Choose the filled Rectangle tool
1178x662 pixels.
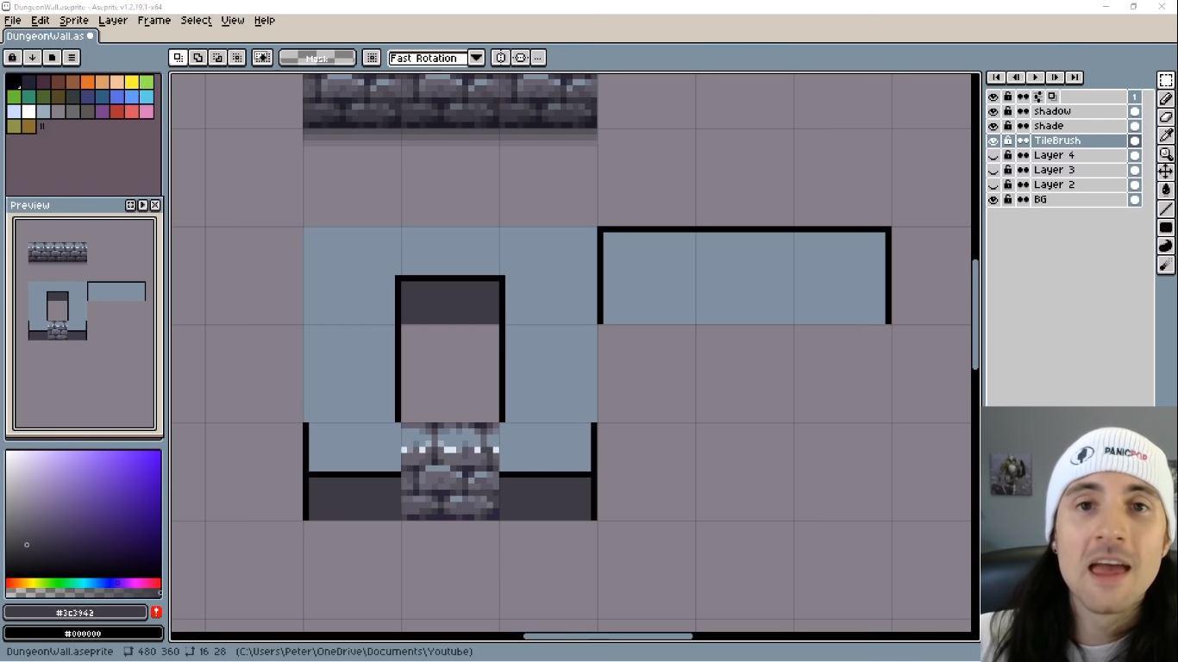coord(1166,228)
